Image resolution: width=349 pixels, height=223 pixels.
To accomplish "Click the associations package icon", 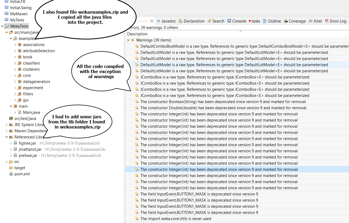I will pyautogui.click(x=20, y=45).
